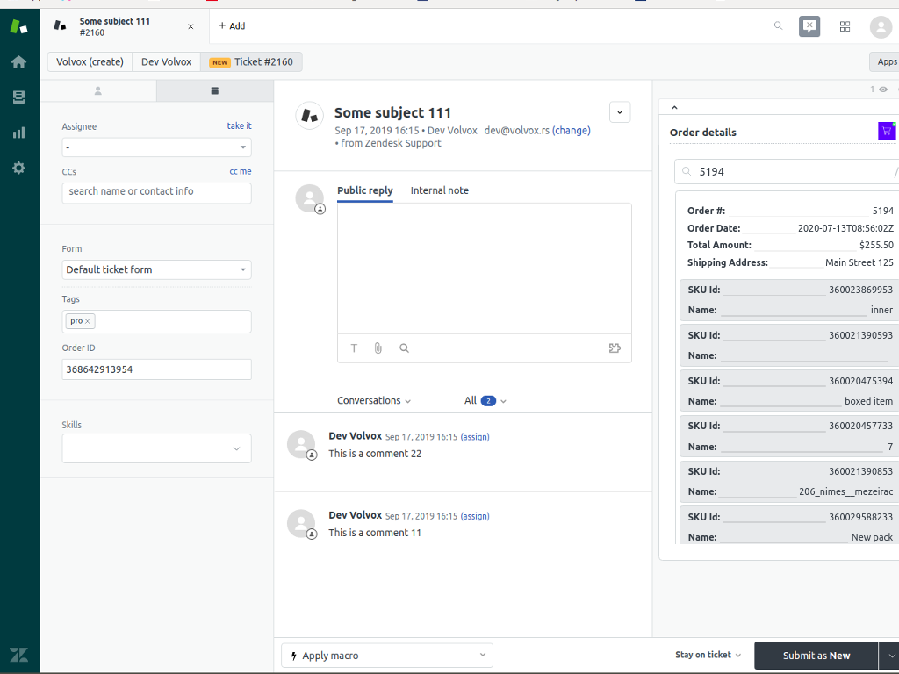
Task: Open the Dev Volvox breadcrumb tab
Action: 166,62
